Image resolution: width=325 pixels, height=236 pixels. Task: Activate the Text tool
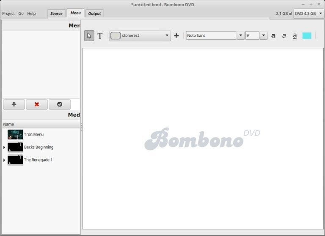coord(100,36)
